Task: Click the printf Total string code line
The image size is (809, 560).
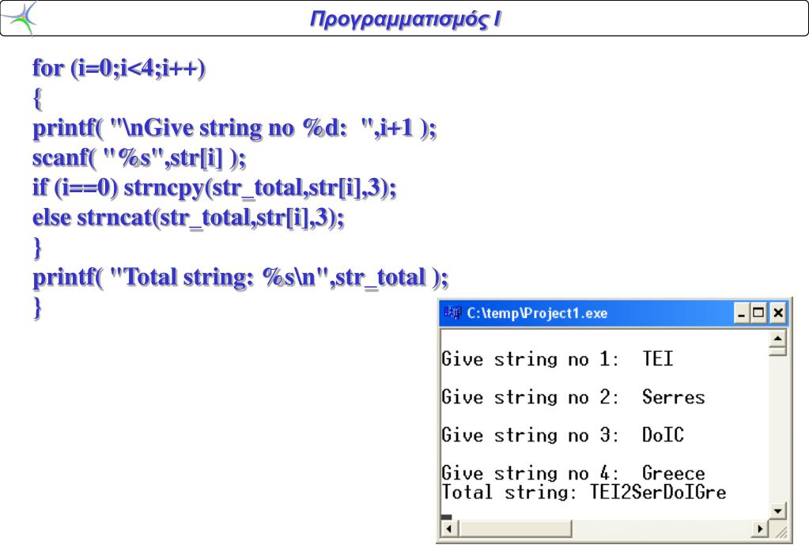Action: (x=240, y=278)
